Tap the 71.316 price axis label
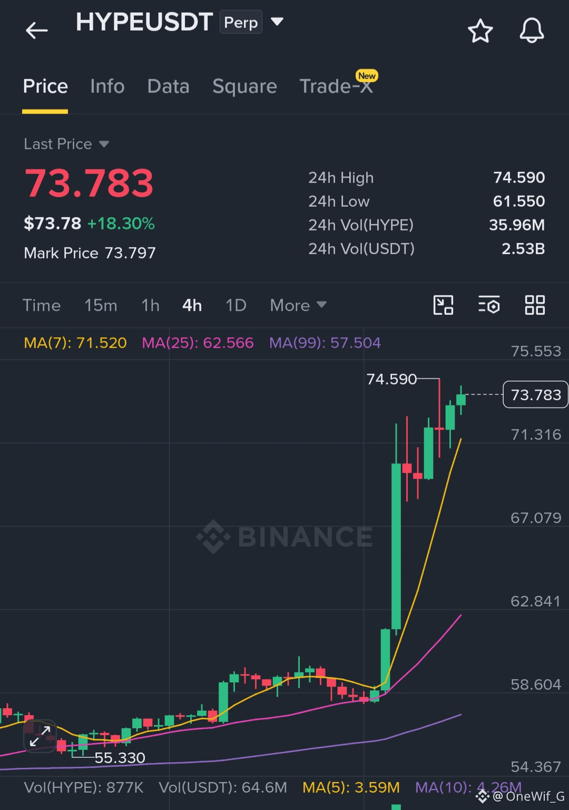 coord(536,435)
